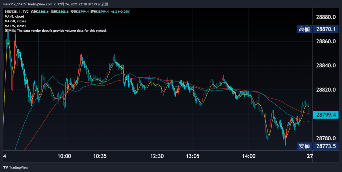Screen dimensions: 342x172
Task: Click the 28880.0 price axis value
Action: coord(326,17)
